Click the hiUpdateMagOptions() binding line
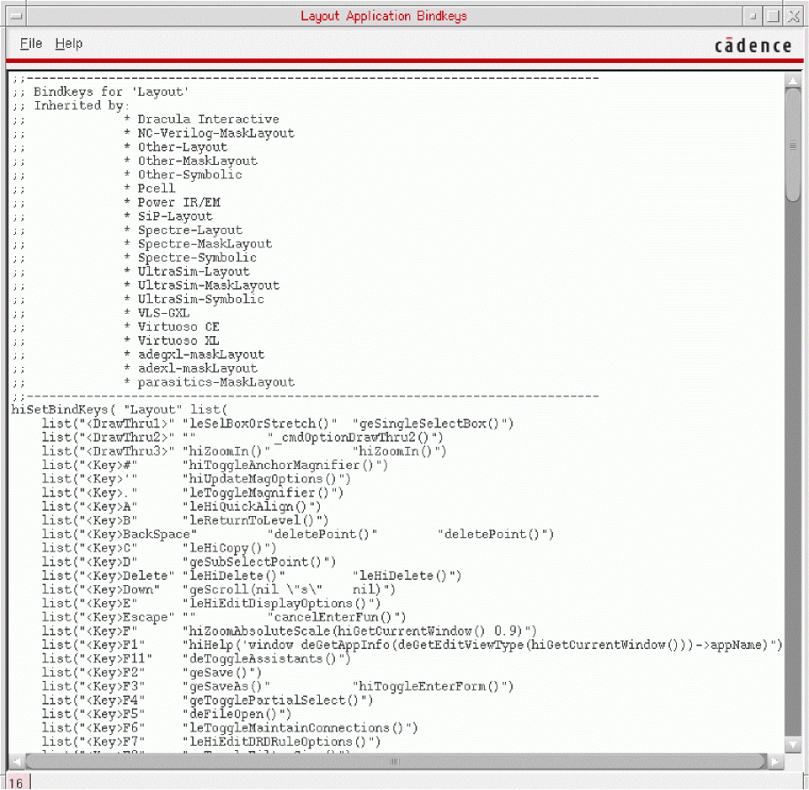809x790 pixels. tap(197, 479)
